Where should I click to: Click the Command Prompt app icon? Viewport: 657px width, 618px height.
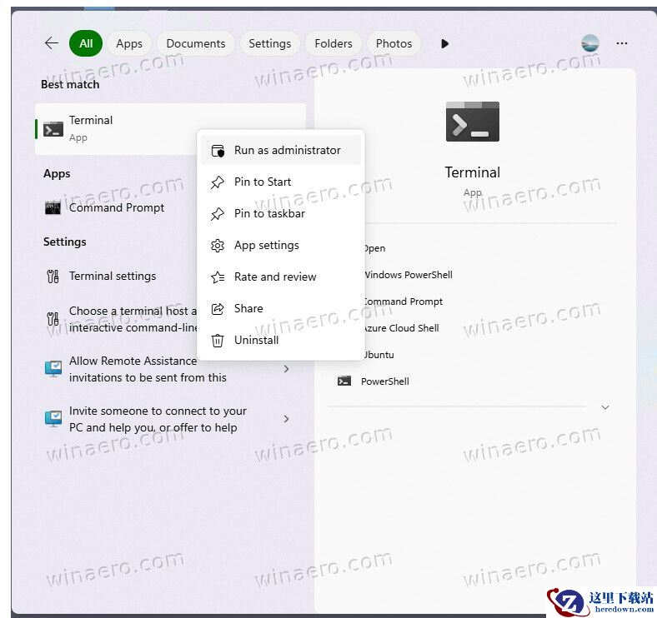coord(53,208)
